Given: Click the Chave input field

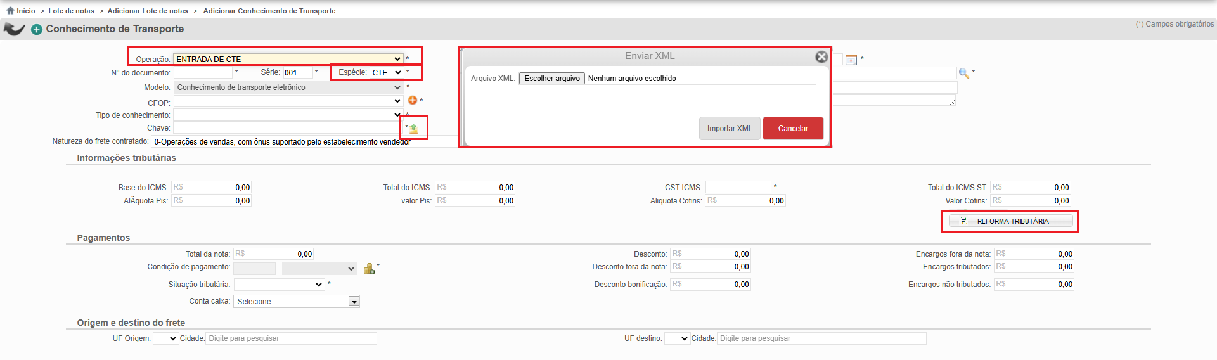Looking at the screenshot, I should pyautogui.click(x=288, y=128).
